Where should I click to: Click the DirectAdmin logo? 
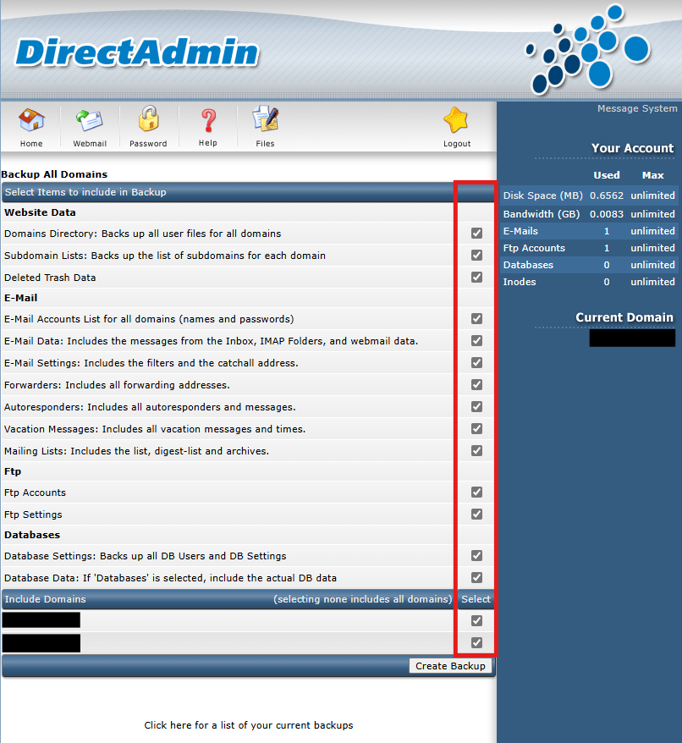click(137, 51)
